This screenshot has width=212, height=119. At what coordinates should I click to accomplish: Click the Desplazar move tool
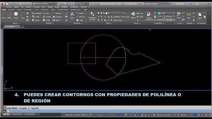pos(37,13)
